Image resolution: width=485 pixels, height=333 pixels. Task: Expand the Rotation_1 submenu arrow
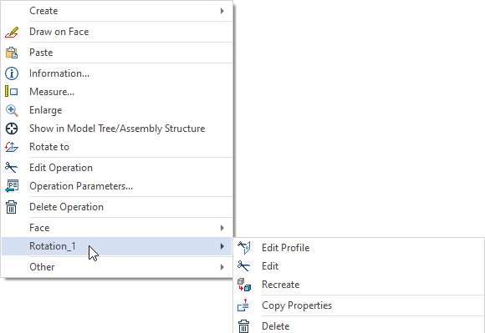click(222, 246)
